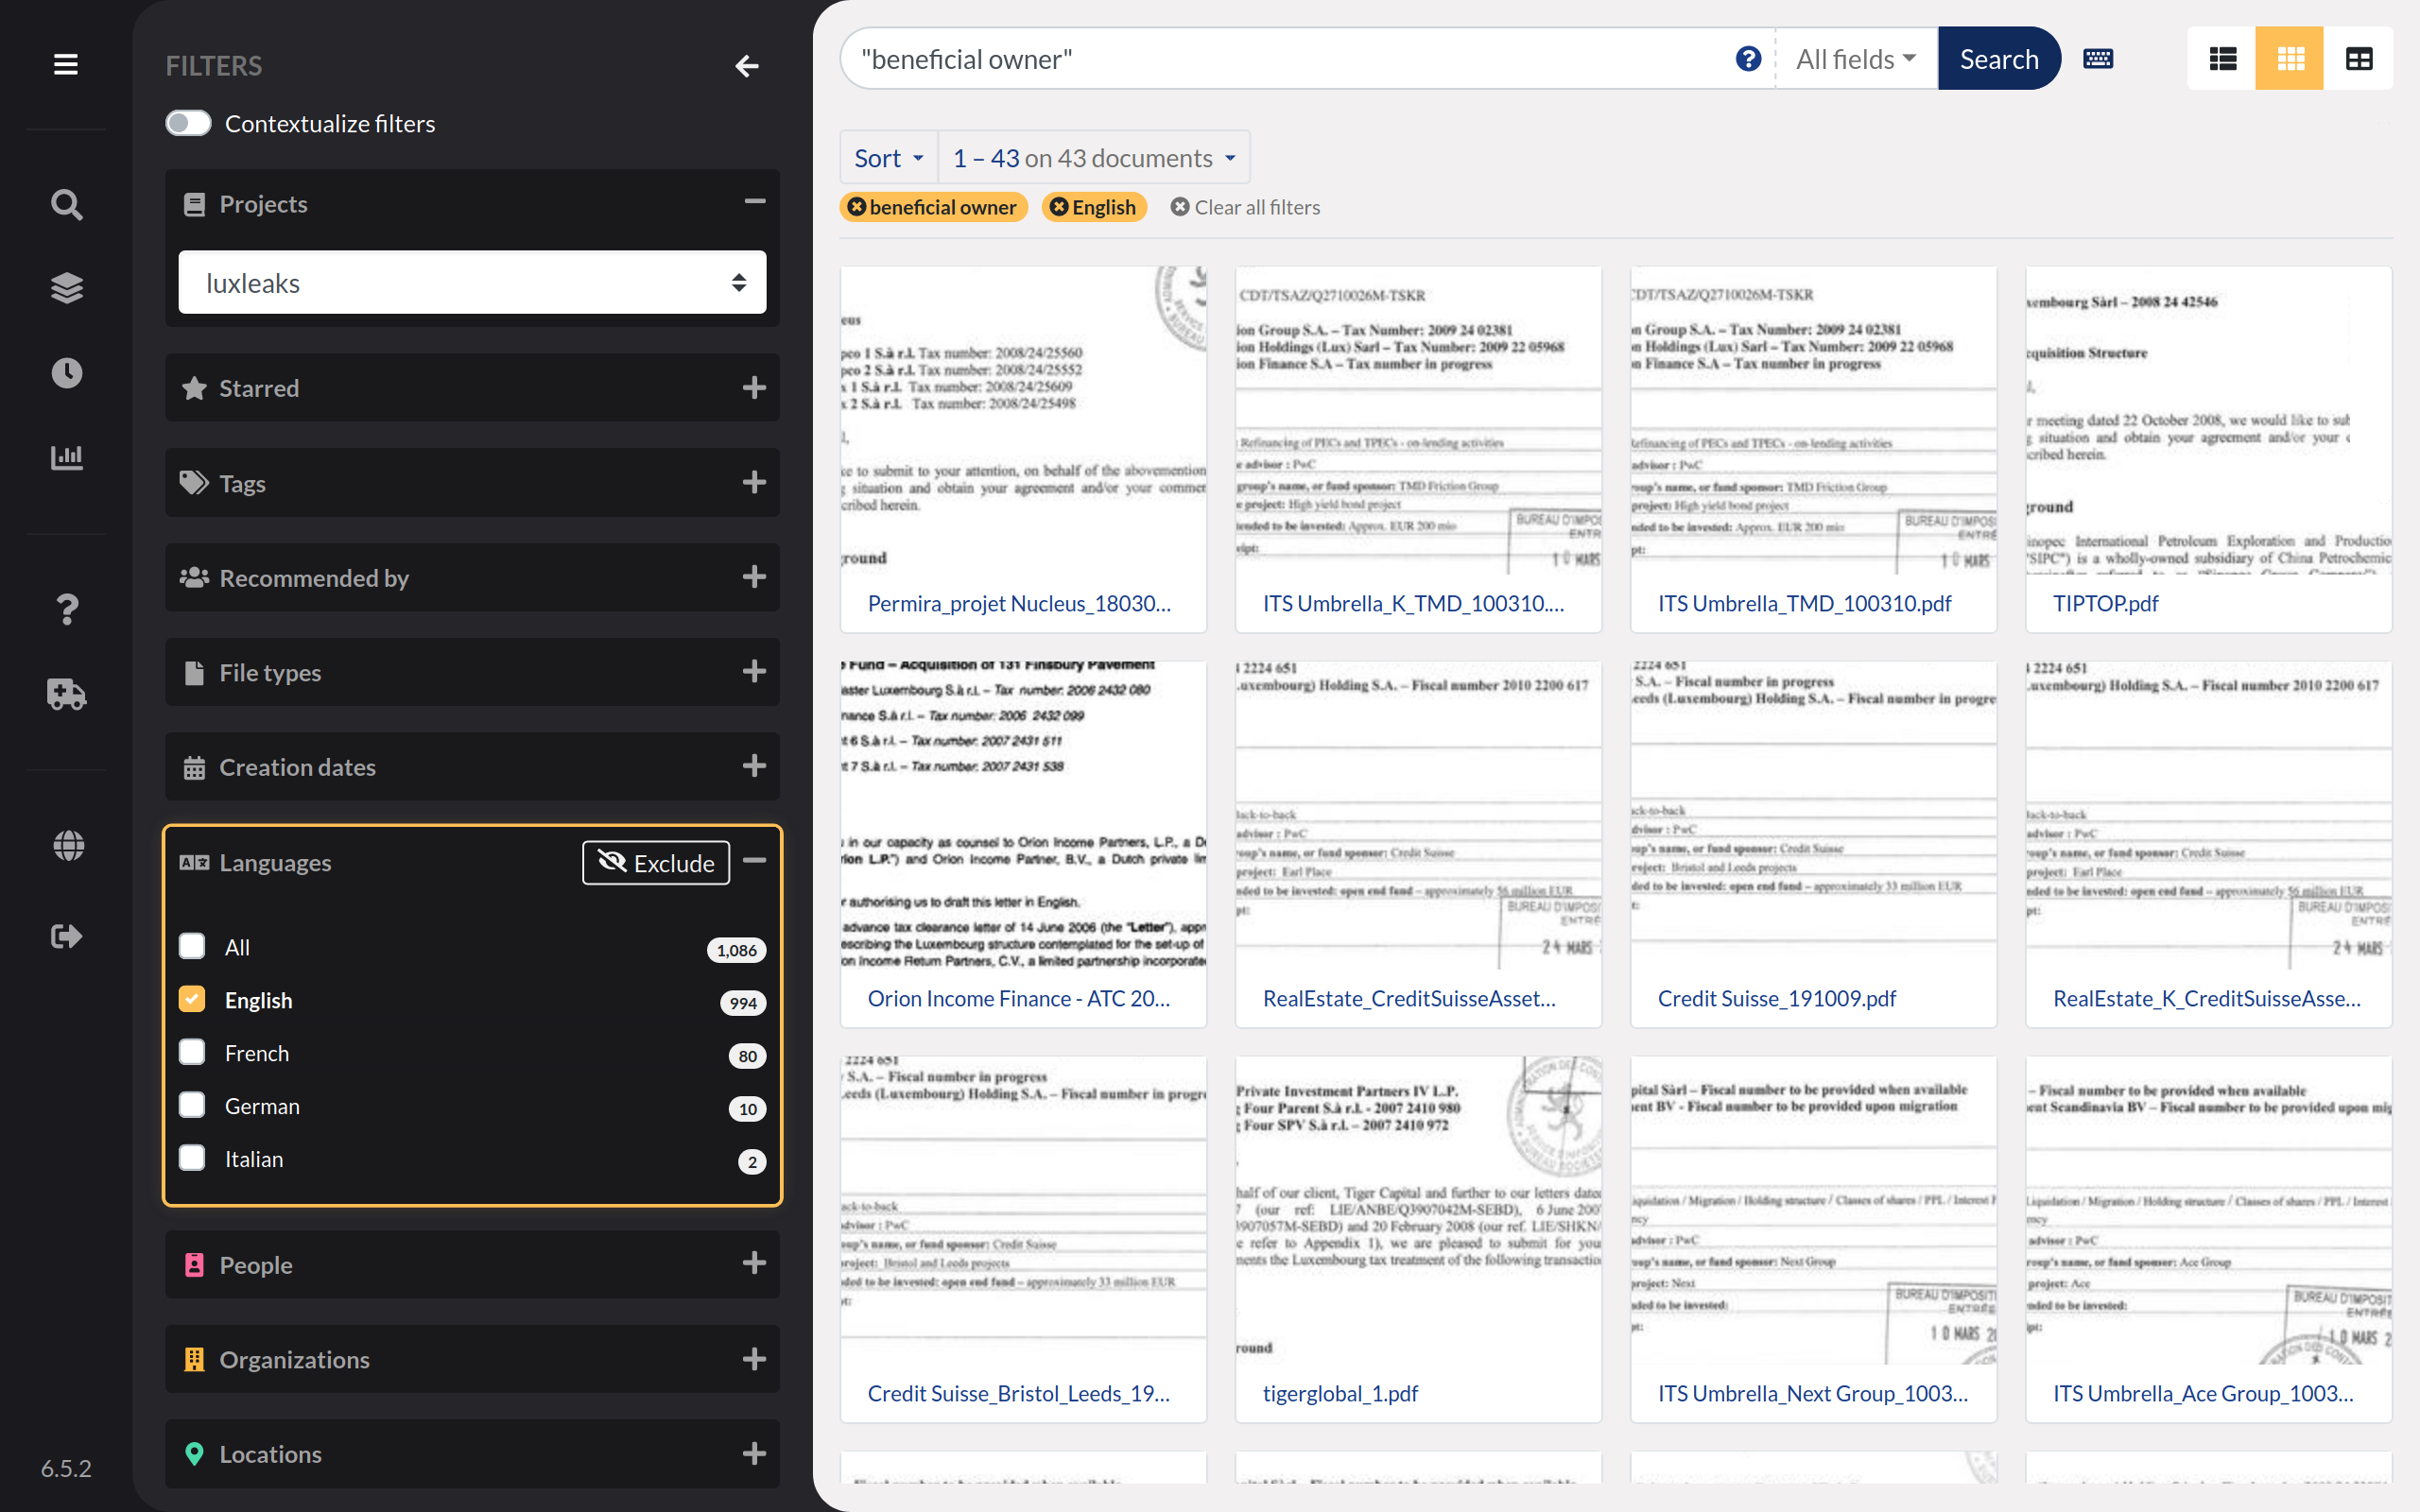Open the language globe icon

[67, 845]
